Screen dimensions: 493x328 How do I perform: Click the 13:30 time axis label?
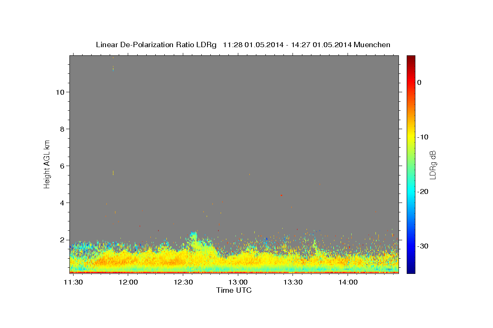[x=293, y=282]
